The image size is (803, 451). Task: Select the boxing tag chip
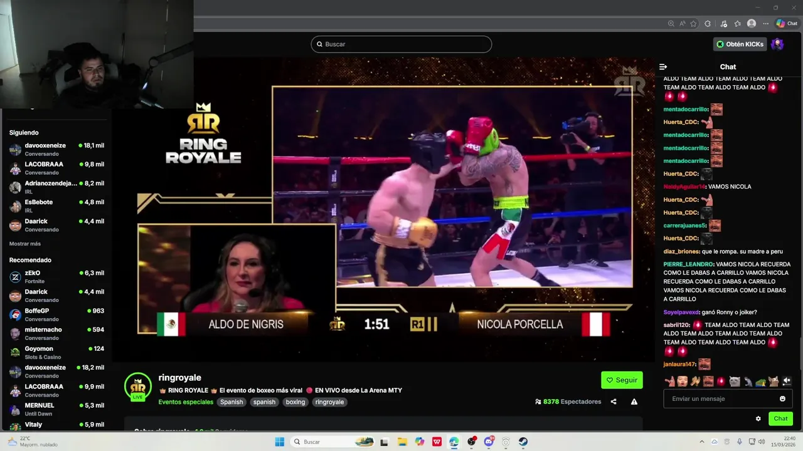click(295, 402)
